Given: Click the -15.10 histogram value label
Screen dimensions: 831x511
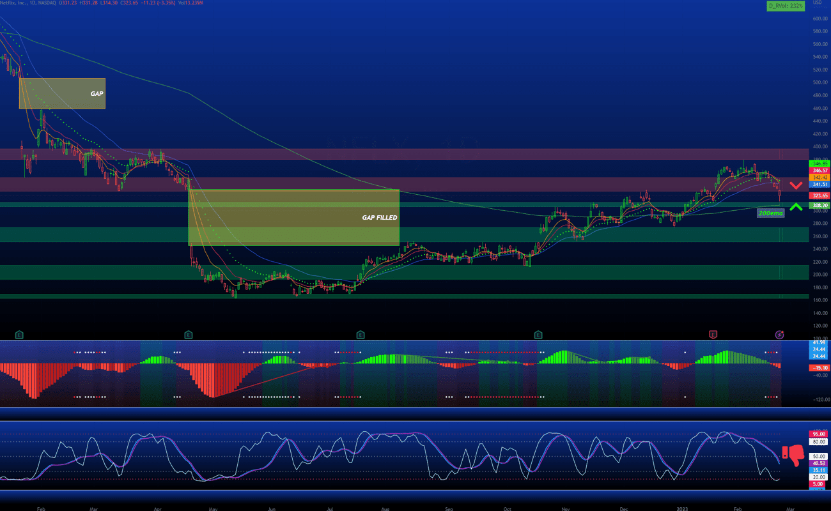Looking at the screenshot, I should click(x=819, y=368).
